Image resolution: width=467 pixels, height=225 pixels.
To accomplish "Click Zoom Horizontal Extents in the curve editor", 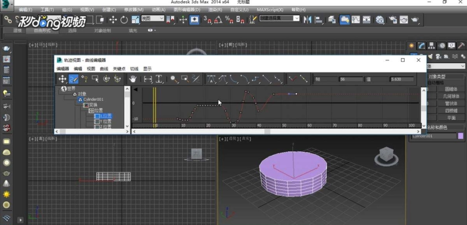I will 148,79.
